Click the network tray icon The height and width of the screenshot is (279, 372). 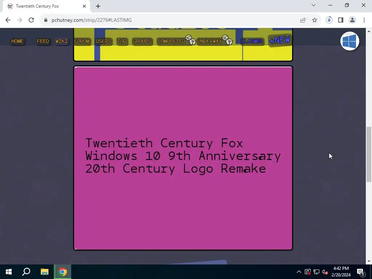click(316, 272)
